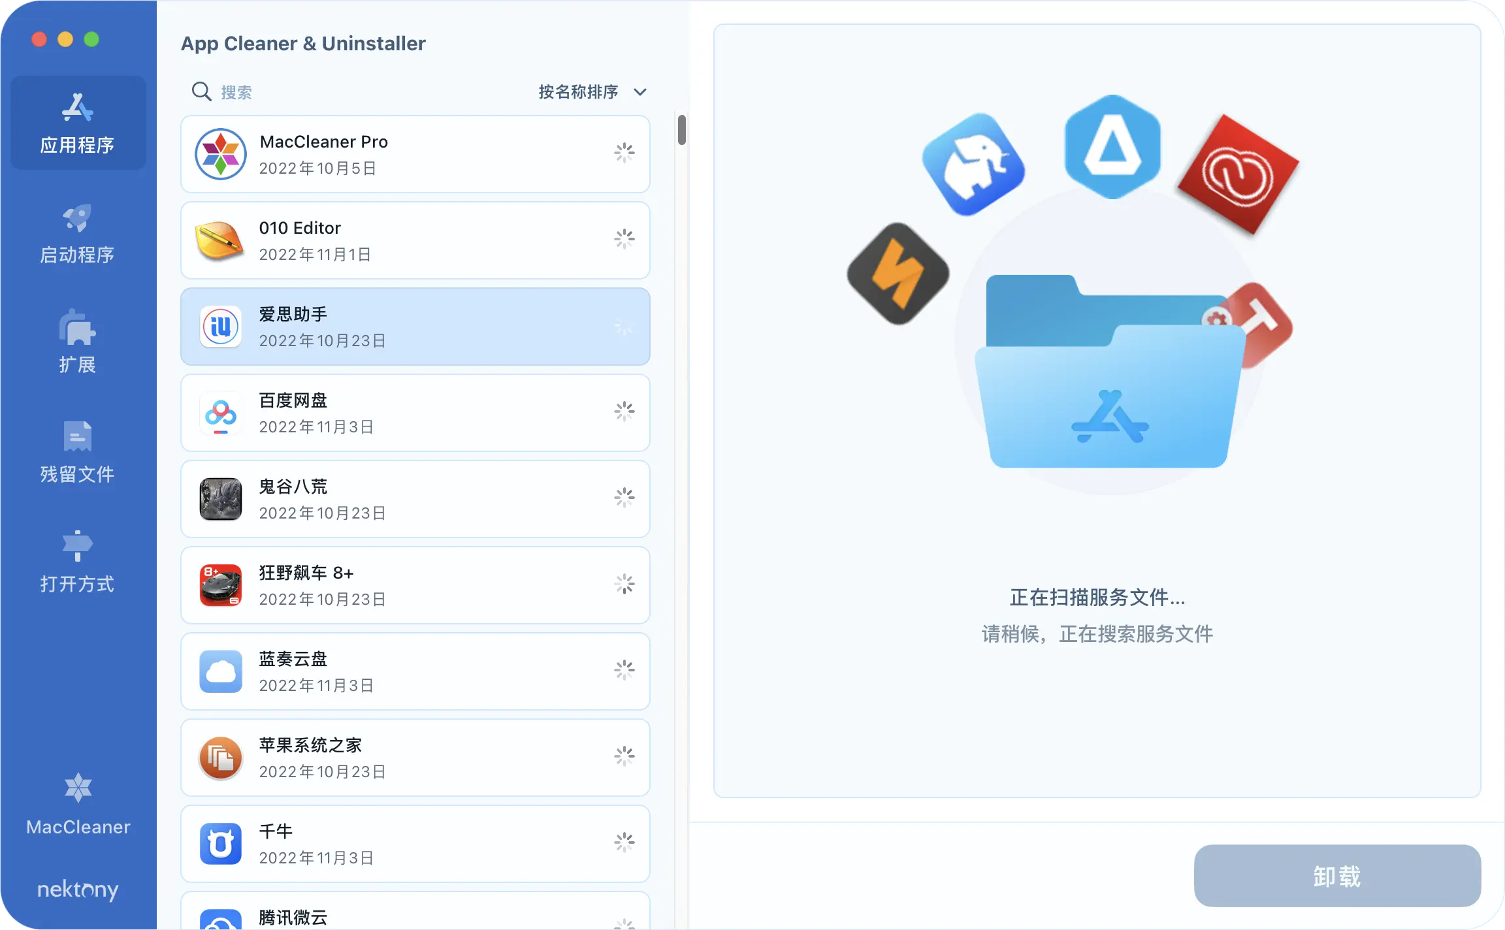Select the 鬼谷八荒 name text
This screenshot has height=930, width=1505.
click(x=293, y=487)
